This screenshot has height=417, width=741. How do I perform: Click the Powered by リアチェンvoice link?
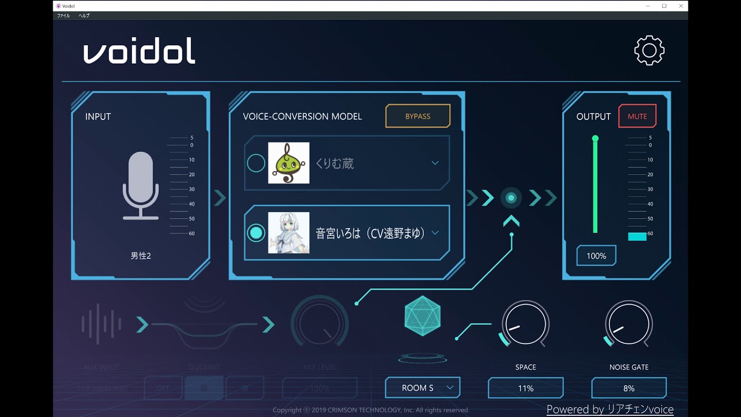(x=610, y=409)
